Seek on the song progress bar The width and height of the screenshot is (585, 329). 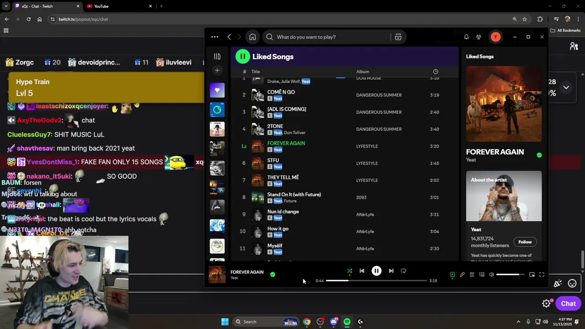pyautogui.click(x=377, y=281)
